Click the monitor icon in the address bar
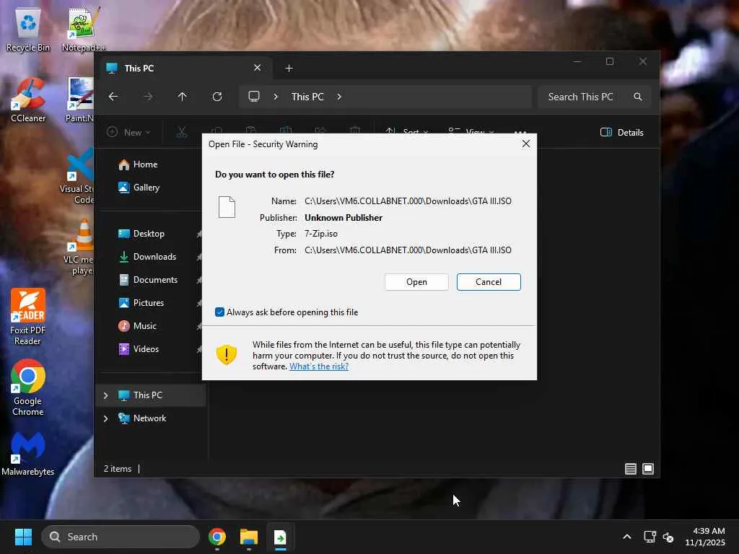This screenshot has height=554, width=739. point(254,97)
